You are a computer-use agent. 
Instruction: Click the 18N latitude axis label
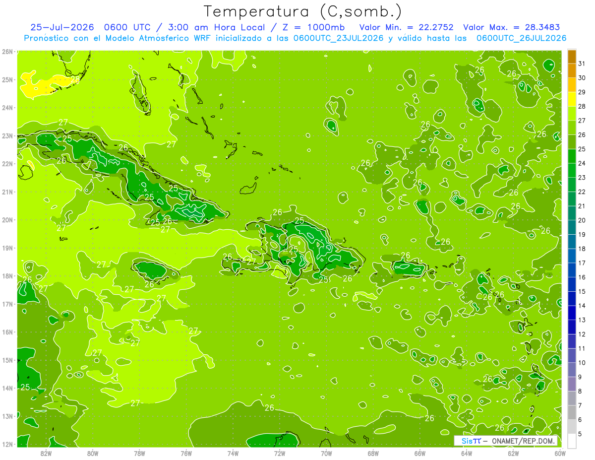(7, 276)
